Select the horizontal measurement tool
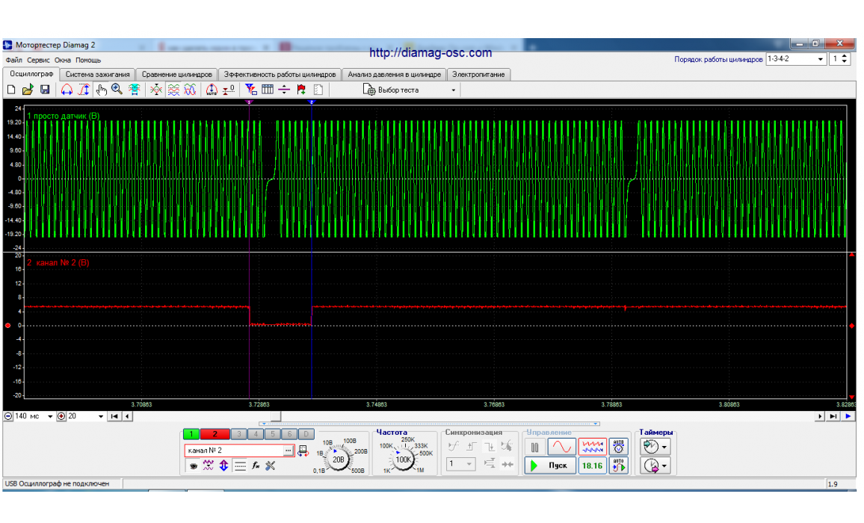The image size is (864, 523). coord(67,89)
